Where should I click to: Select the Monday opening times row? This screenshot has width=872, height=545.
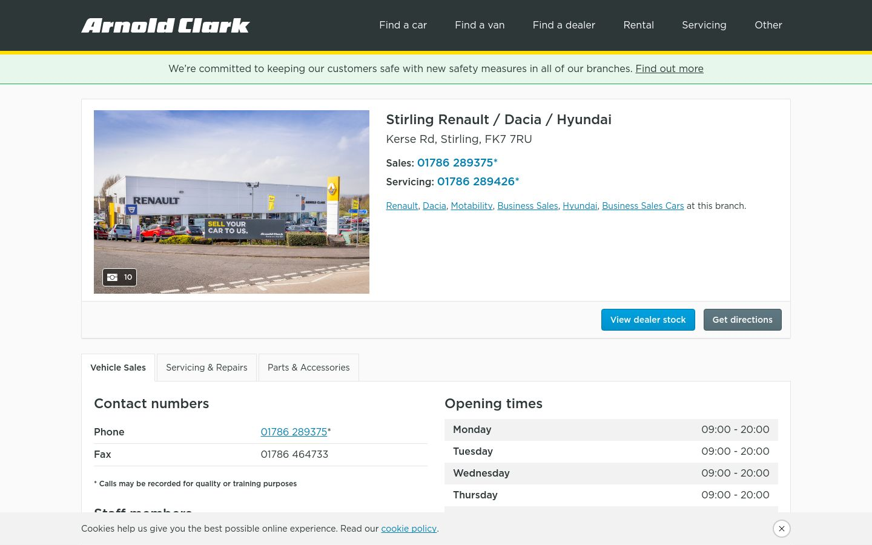point(611,430)
